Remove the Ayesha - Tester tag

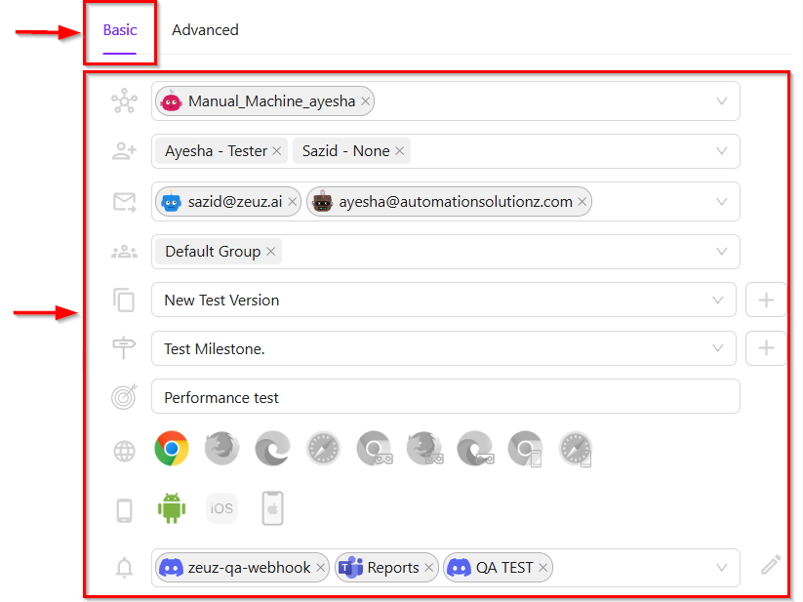pyautogui.click(x=277, y=151)
